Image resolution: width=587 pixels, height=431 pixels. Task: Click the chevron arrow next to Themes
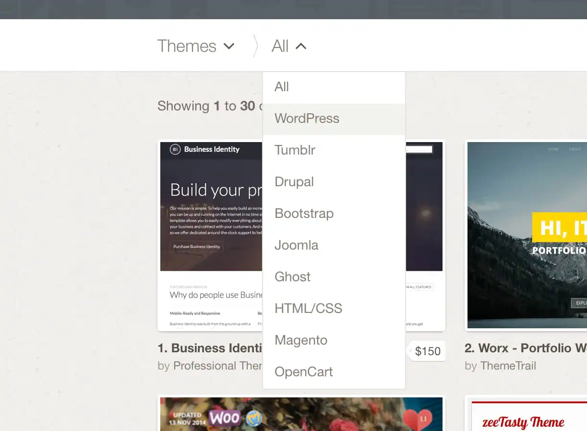pos(229,47)
